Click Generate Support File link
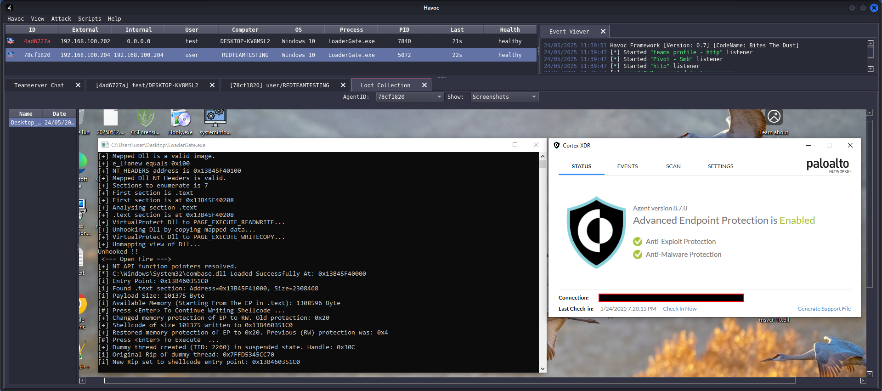Viewport: 882px width, 391px height. 824,309
